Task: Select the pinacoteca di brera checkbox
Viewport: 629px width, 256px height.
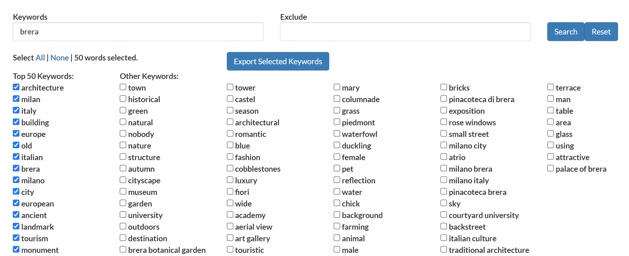Action: 444,99
